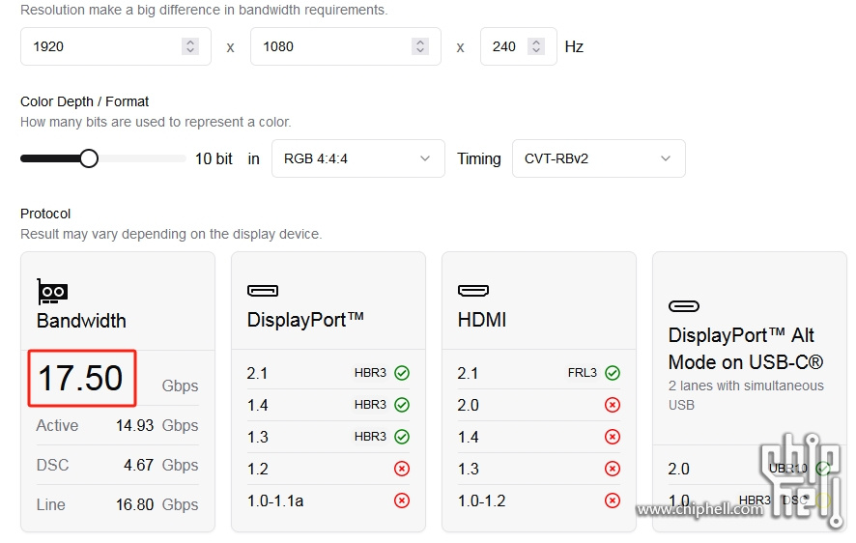The image size is (856, 543).
Task: Click green check beside DisplayPort 1.3
Action: click(x=402, y=437)
